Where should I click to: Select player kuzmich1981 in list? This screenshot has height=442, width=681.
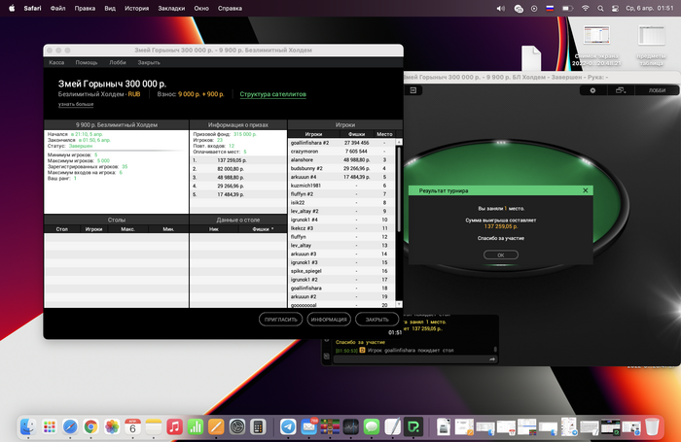(x=341, y=186)
